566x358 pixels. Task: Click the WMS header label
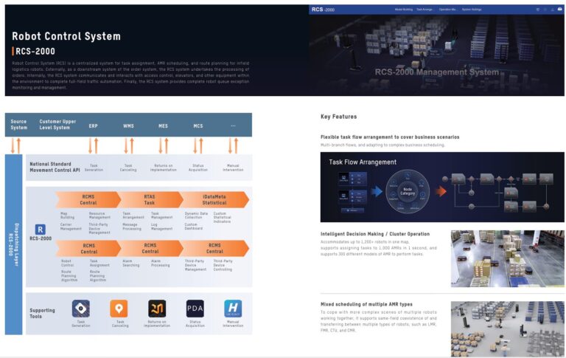128,125
